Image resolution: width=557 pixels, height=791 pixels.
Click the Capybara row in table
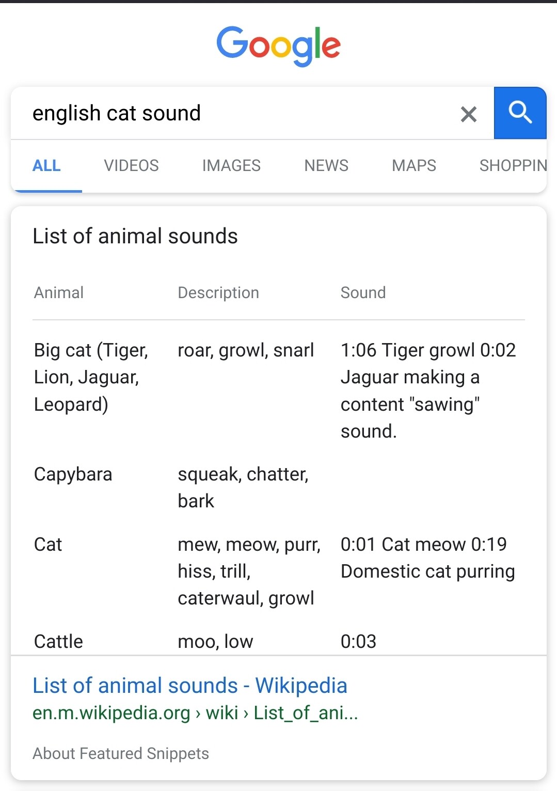pyautogui.click(x=73, y=474)
